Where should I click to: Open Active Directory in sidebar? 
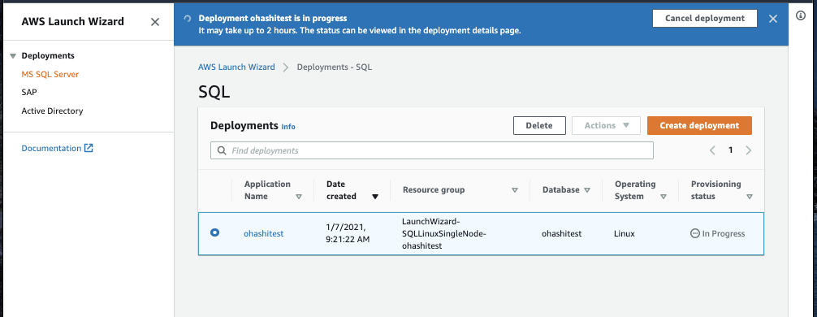pos(52,111)
